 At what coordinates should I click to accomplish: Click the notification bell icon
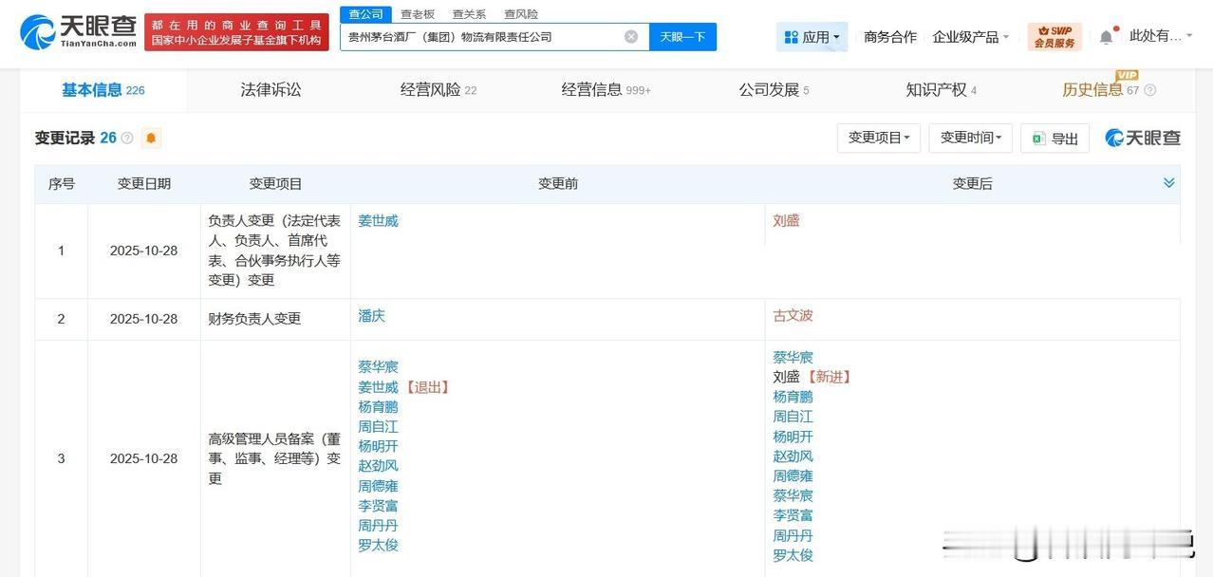(x=1106, y=37)
